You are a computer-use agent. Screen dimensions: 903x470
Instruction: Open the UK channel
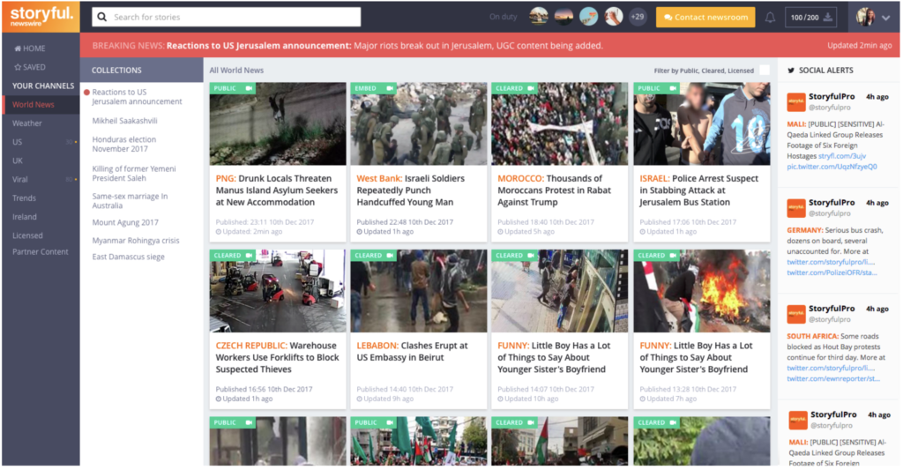18,160
